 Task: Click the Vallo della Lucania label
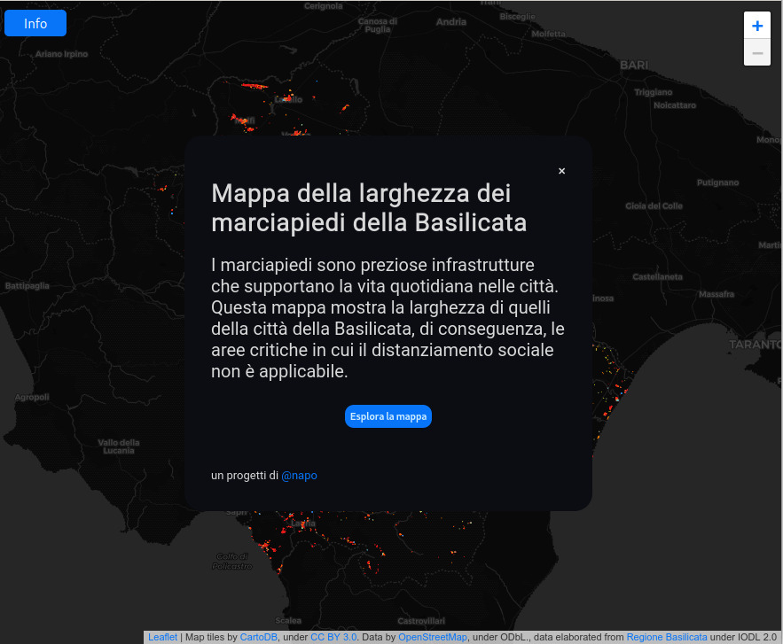119,446
